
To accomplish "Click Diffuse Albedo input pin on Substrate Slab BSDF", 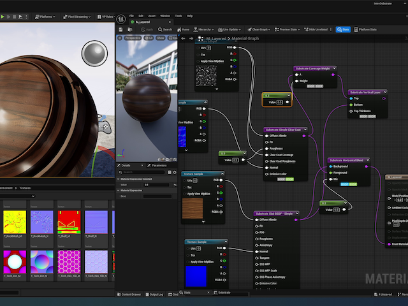I will pyautogui.click(x=256, y=220).
